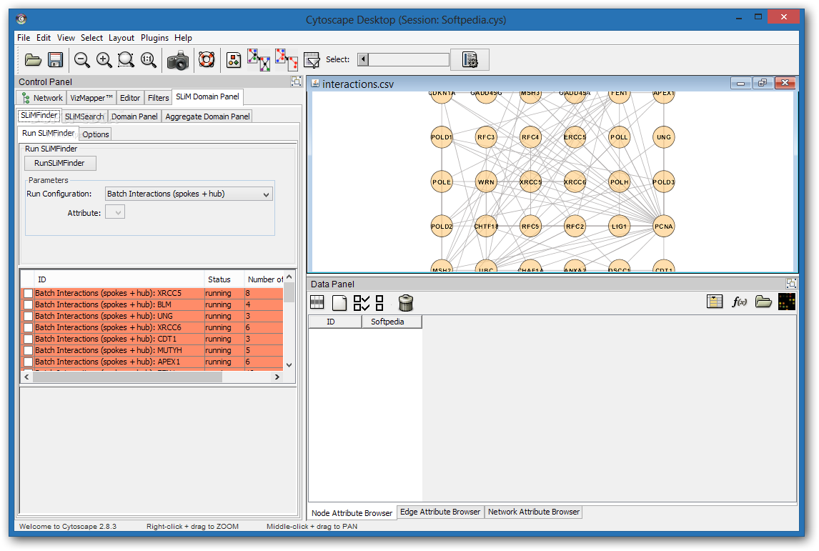Zoom out with the minus magnifier
Screen dimensions: 819x551
(82, 60)
